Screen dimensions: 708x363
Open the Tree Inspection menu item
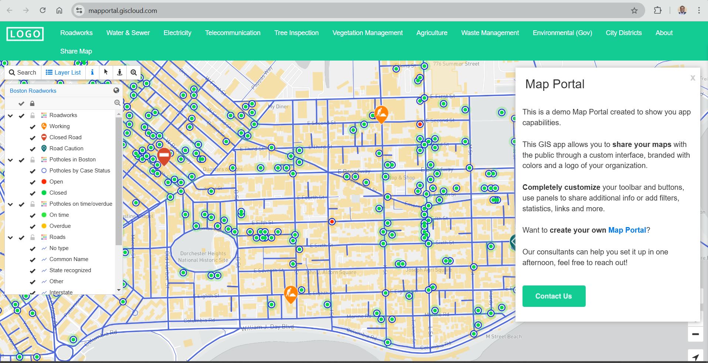point(296,33)
